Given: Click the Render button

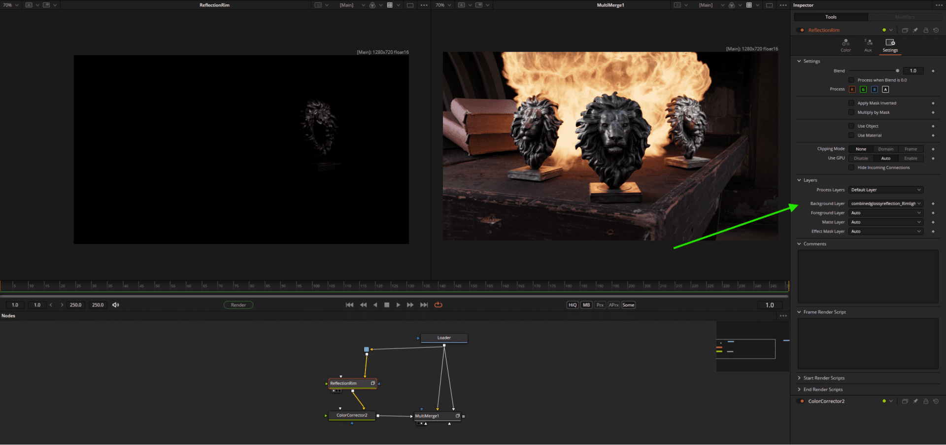Looking at the screenshot, I should [x=238, y=305].
